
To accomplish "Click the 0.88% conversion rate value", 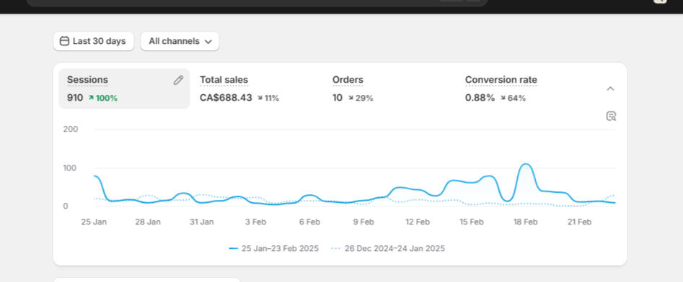I will 480,98.
